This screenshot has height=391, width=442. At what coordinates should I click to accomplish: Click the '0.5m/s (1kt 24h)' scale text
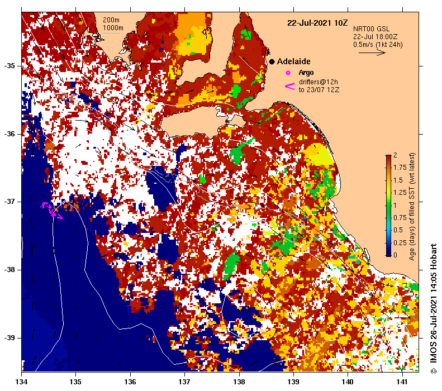pos(378,45)
